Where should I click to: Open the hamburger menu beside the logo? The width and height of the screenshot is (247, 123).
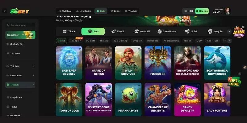(x=5, y=11)
